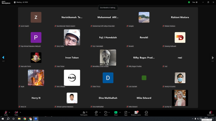Open Windows taskbar search

[8, 119]
